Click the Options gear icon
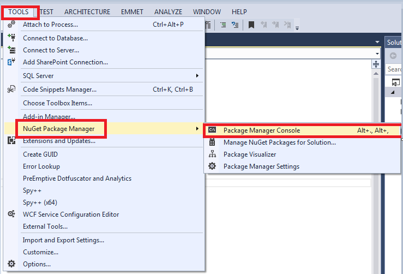The image size is (403, 274). [11, 264]
